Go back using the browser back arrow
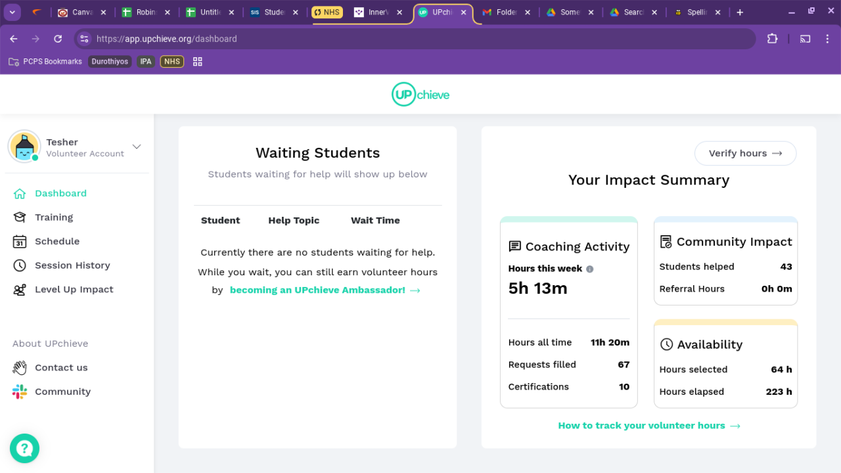This screenshot has width=841, height=473. [14, 39]
